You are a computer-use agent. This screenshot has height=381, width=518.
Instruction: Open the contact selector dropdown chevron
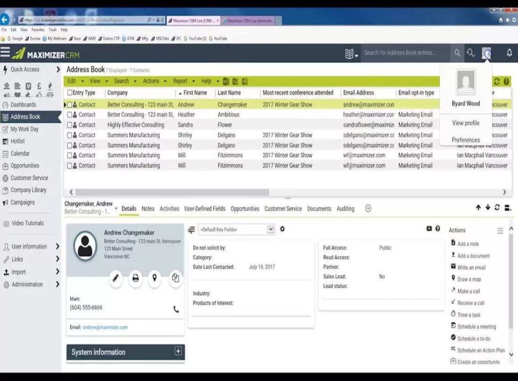(x=116, y=208)
